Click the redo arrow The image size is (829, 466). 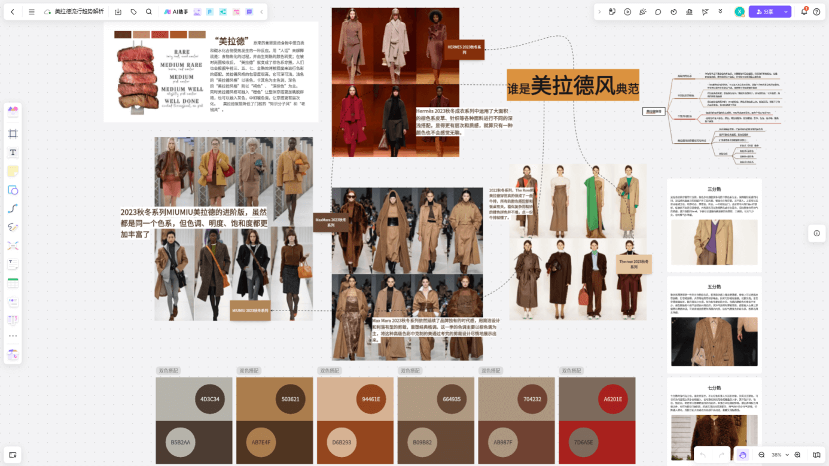pyautogui.click(x=722, y=455)
